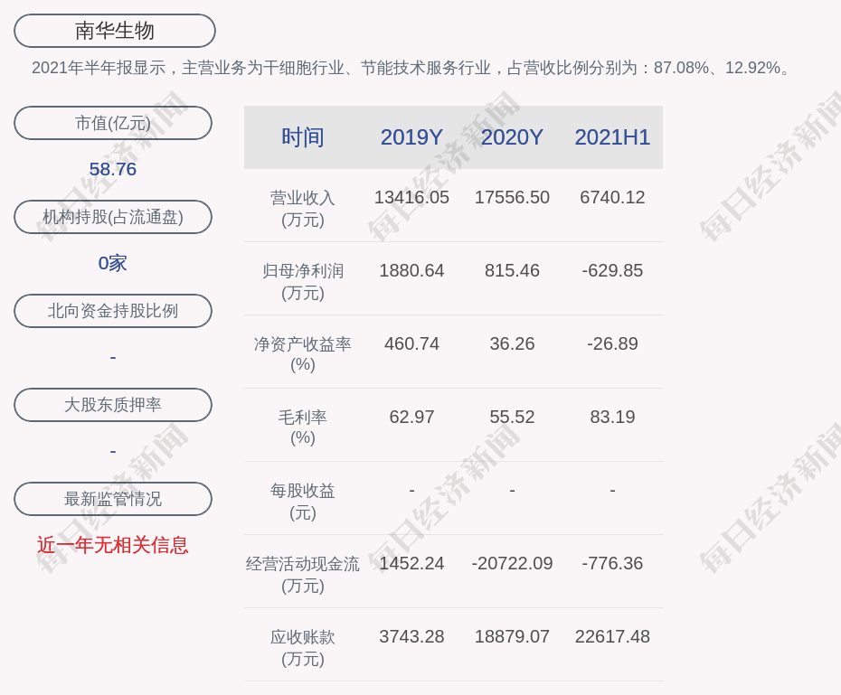Select the 2019Y column header

[411, 137]
